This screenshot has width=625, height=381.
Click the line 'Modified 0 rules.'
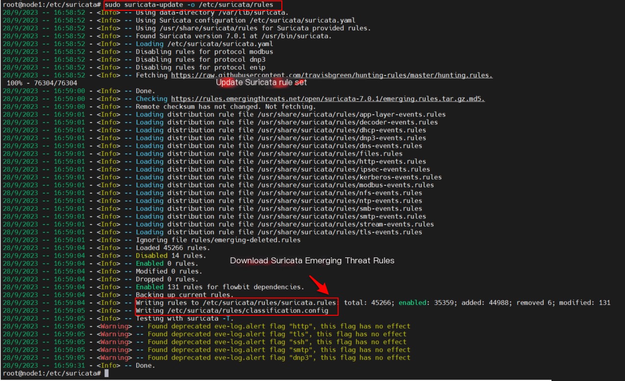(x=169, y=271)
